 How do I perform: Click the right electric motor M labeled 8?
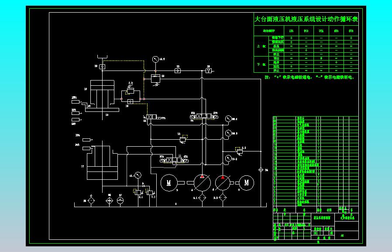pyautogui.click(x=247, y=183)
